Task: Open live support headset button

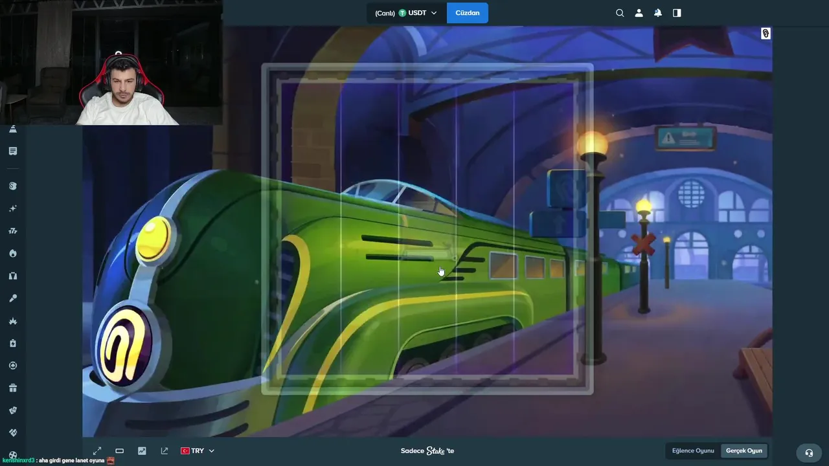Action: (809, 453)
